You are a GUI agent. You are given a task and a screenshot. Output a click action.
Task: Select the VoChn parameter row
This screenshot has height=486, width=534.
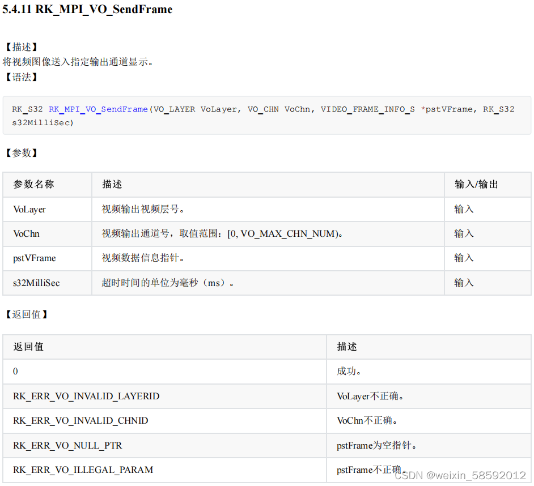[x=25, y=233]
